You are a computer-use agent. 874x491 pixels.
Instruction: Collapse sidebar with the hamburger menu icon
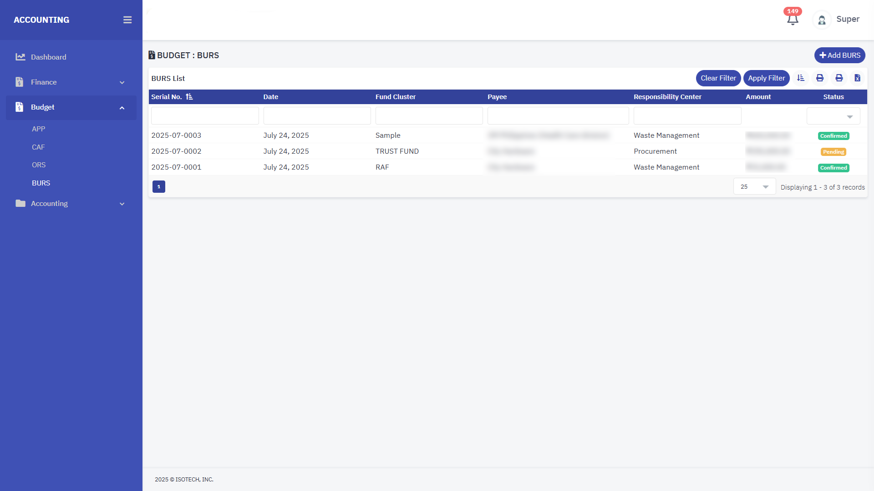coord(127,20)
